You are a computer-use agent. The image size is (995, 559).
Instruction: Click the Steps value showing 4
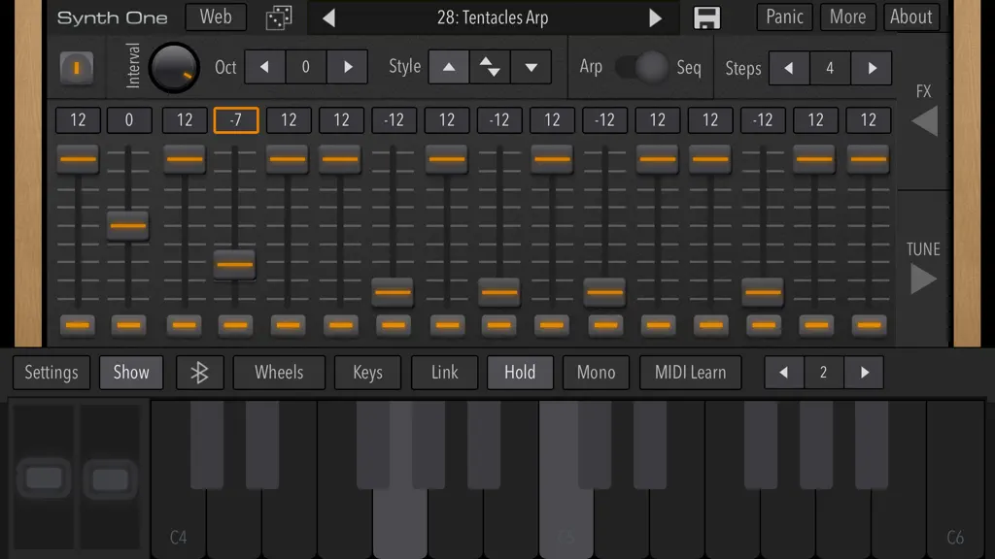click(830, 68)
